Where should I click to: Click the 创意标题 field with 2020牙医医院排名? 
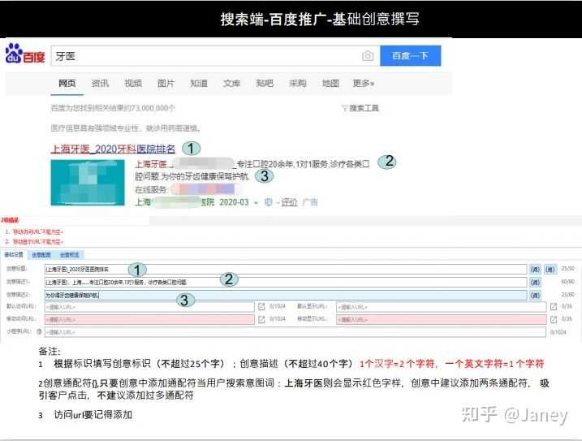point(286,270)
